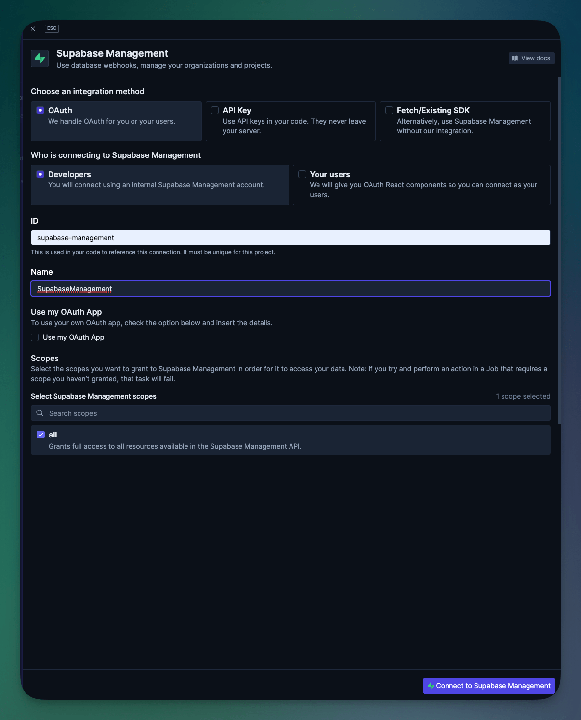Click the 'Supabase Management' title text

[x=112, y=53]
